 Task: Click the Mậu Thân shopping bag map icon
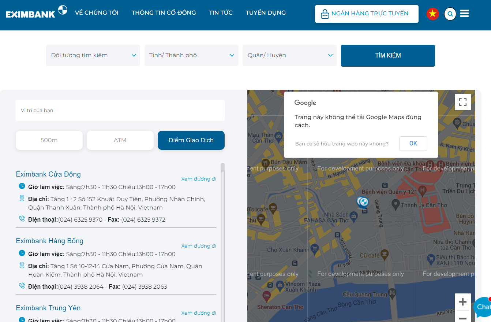click(x=278, y=137)
